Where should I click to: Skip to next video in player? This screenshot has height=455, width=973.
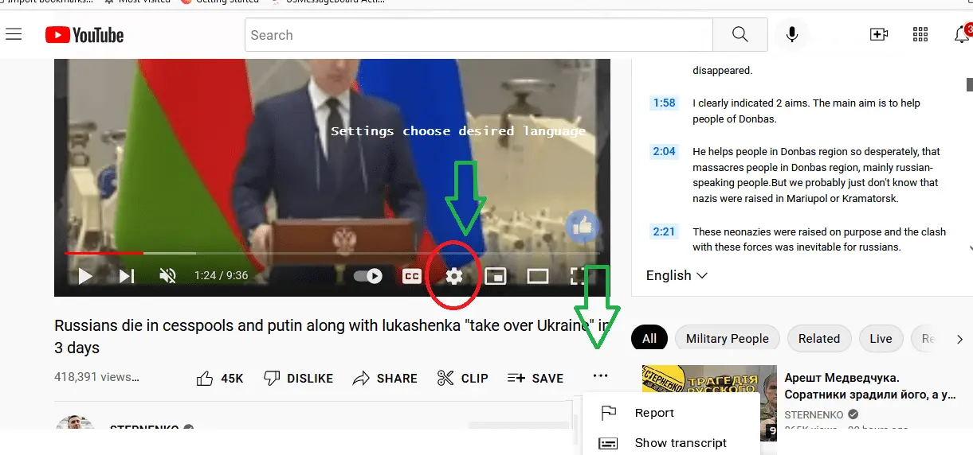127,276
